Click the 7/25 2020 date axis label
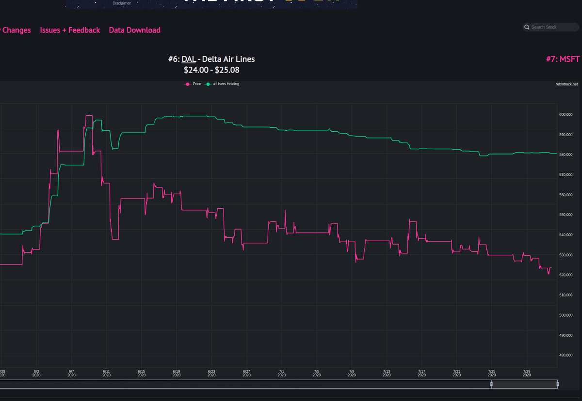The image size is (582, 401). 491,373
